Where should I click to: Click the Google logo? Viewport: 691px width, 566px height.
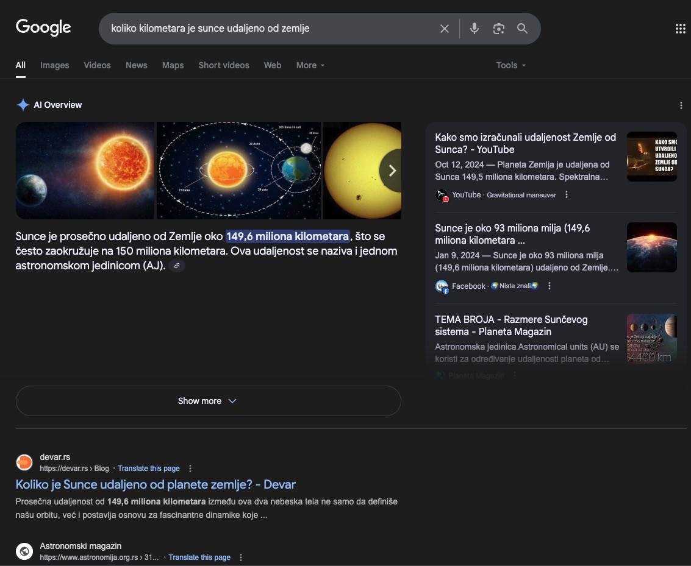tap(43, 27)
